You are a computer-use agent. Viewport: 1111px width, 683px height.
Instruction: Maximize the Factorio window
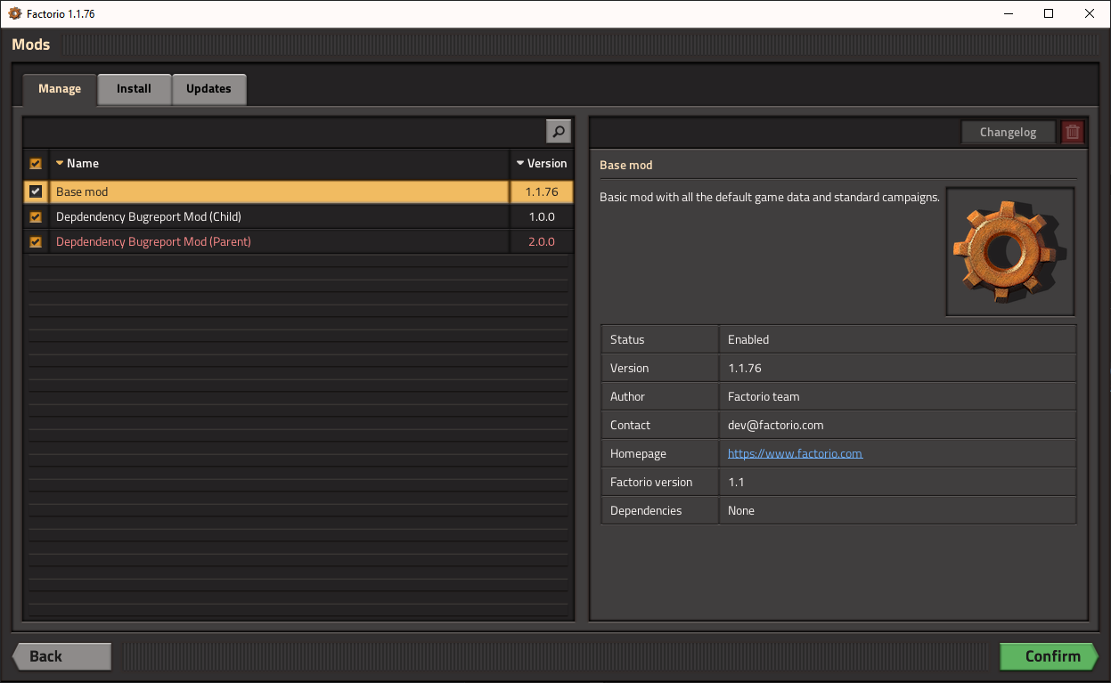click(x=1049, y=13)
